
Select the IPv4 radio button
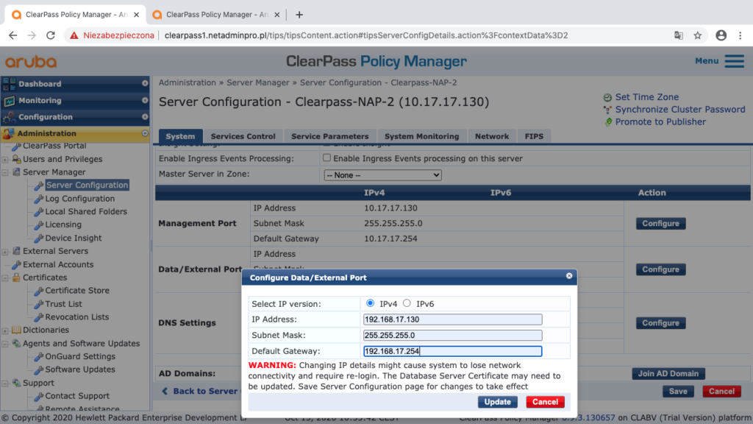[371, 303]
